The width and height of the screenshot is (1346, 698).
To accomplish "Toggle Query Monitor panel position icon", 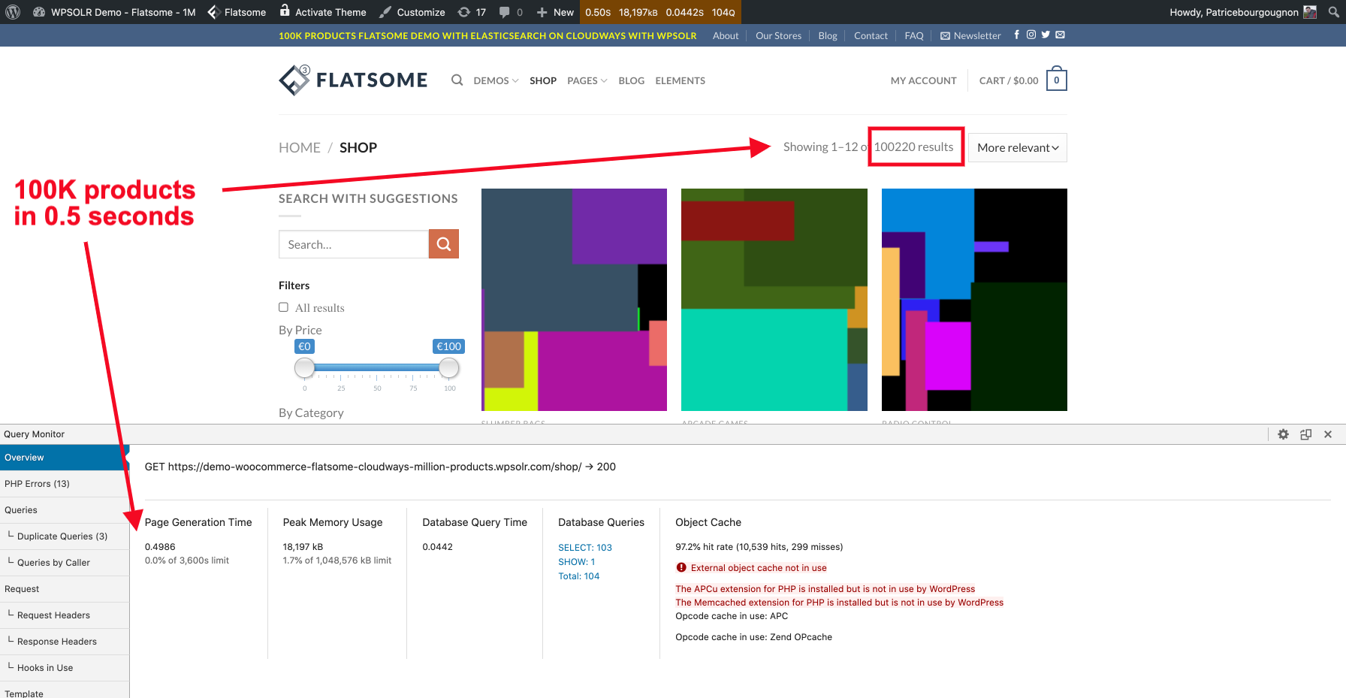I will 1306,434.
